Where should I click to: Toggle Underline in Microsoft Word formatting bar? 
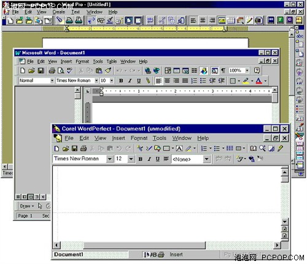[x=139, y=80]
